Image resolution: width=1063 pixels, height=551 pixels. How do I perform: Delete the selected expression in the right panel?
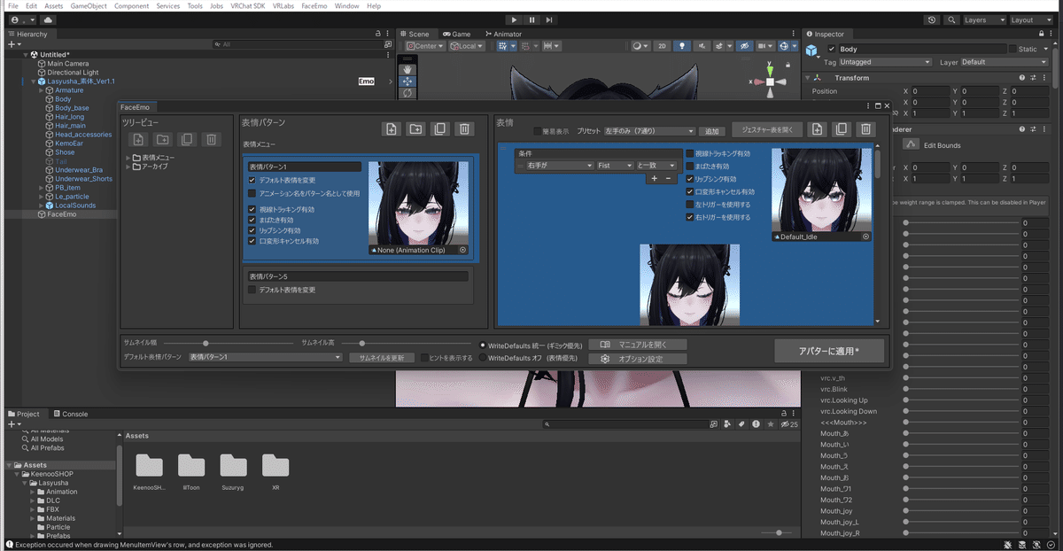point(865,129)
